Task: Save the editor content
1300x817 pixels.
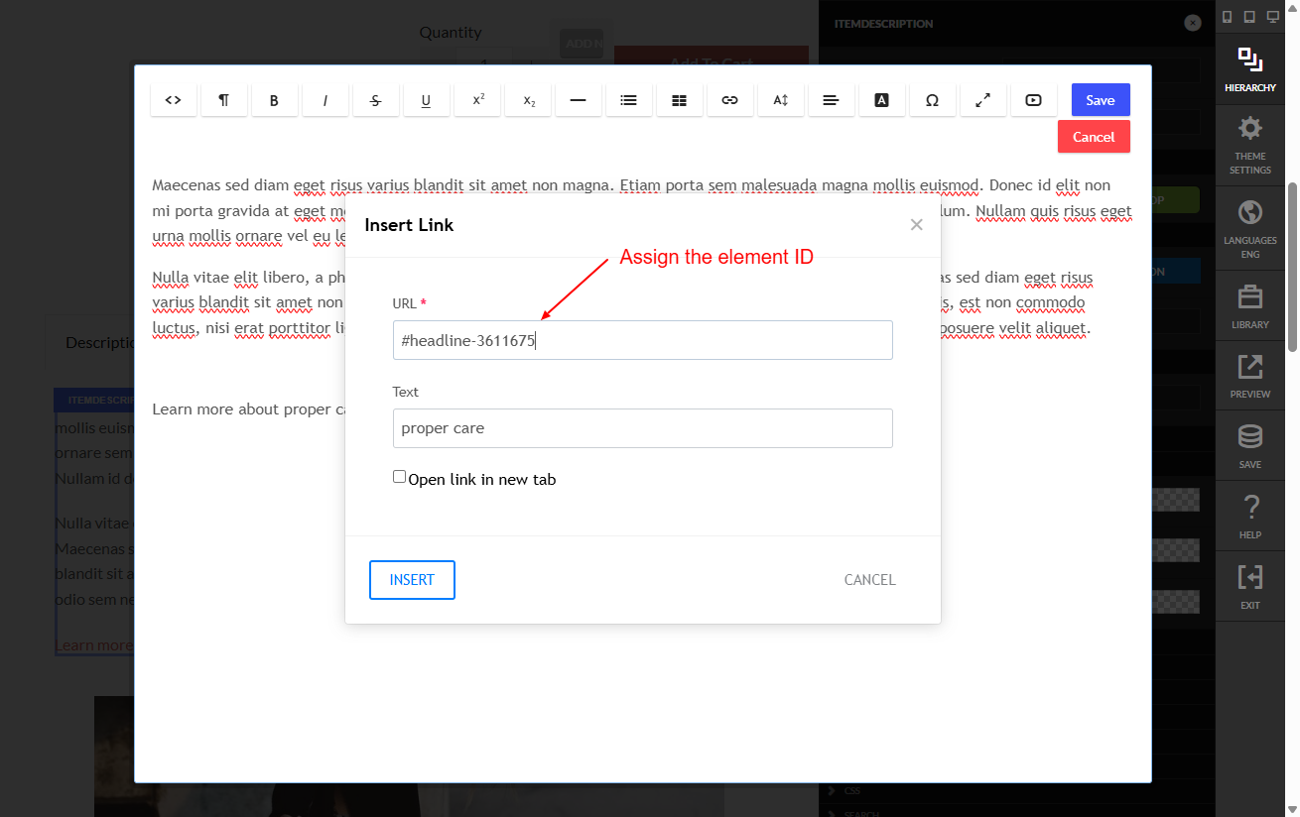Action: pos(1101,100)
